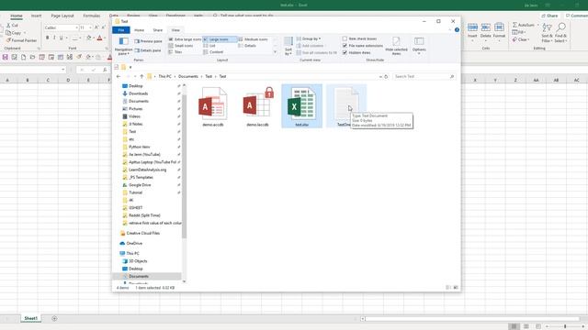Click the Explorer back arrow

pyautogui.click(x=119, y=76)
